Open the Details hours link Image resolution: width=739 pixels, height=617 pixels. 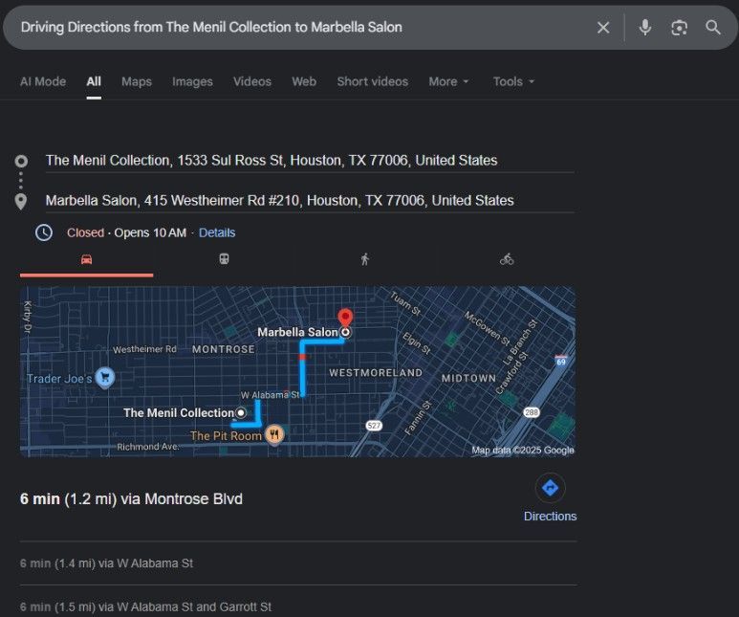tap(217, 232)
